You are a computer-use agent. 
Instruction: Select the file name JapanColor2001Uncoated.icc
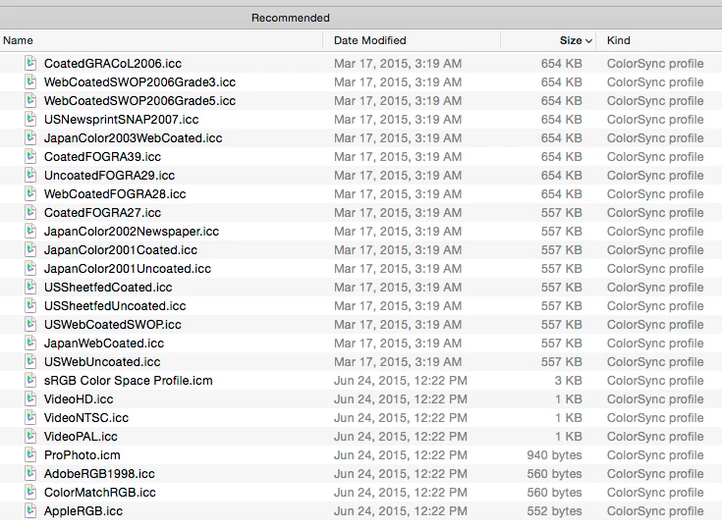(x=128, y=268)
